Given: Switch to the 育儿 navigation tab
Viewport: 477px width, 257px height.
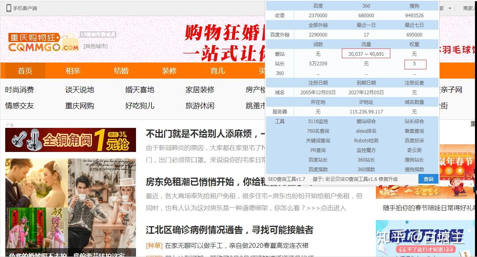Looking at the screenshot, I should coord(217,71).
